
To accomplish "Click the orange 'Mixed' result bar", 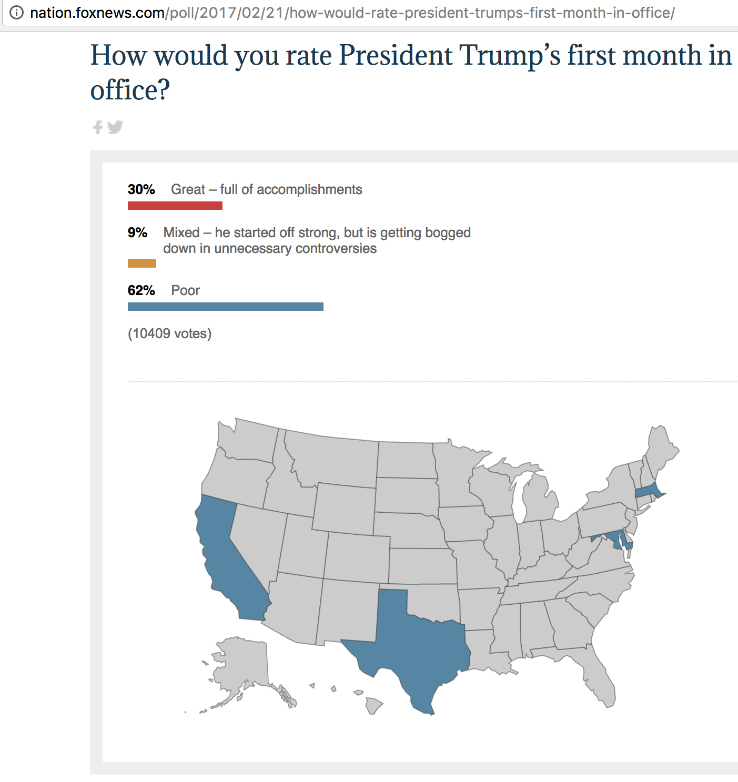I will tap(141, 263).
